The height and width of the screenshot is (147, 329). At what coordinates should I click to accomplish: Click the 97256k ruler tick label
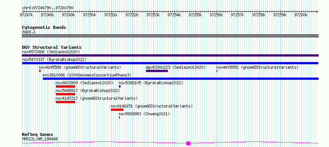217,15
